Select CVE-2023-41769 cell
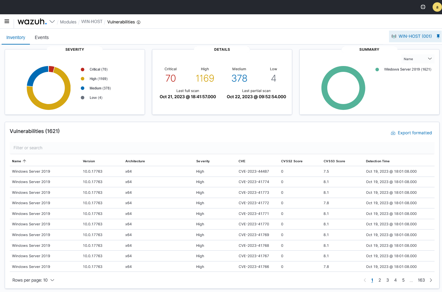 click(x=254, y=235)
